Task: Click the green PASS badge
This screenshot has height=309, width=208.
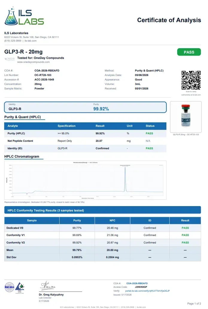Action: 189,52
